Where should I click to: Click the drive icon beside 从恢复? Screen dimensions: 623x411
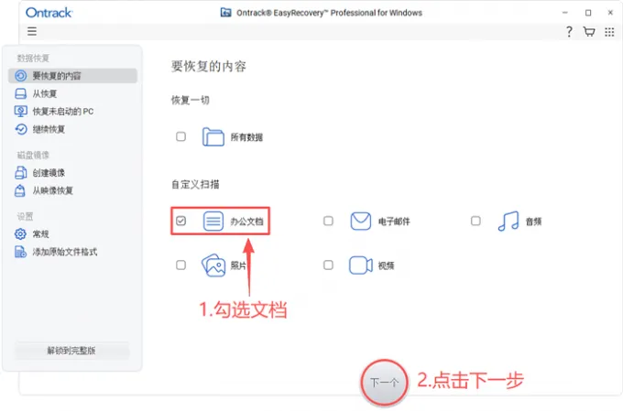click(20, 93)
